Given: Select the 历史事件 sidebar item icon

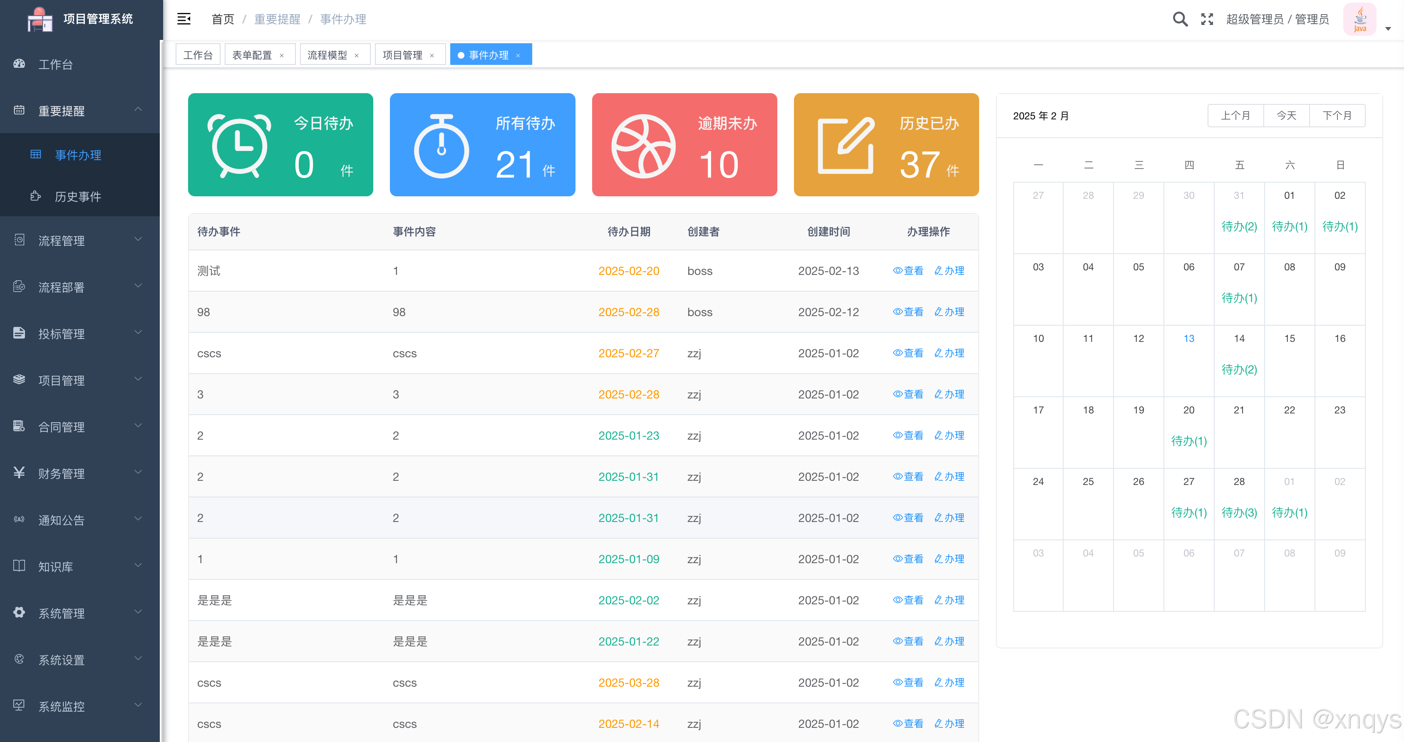Looking at the screenshot, I should coord(35,196).
